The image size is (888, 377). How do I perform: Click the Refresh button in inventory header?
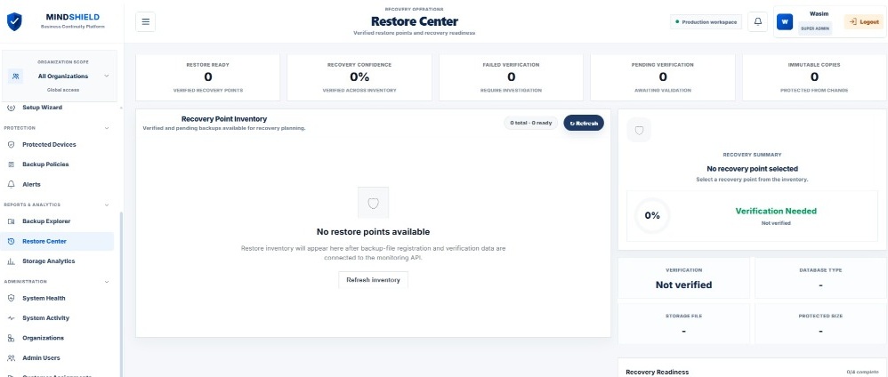click(x=584, y=123)
